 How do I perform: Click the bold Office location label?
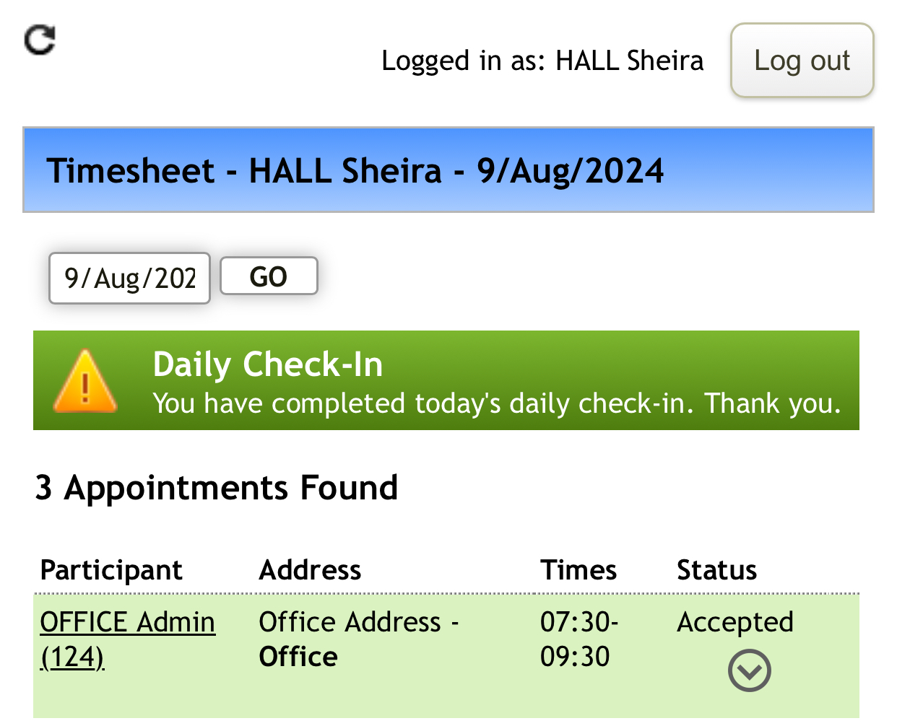(x=298, y=657)
